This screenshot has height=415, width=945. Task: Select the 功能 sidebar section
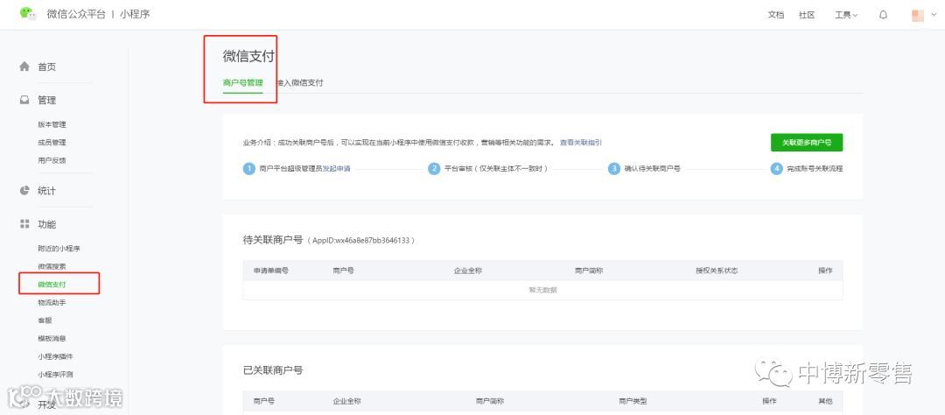[x=47, y=224]
